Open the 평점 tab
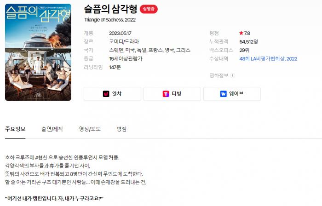Viewport: 322px width, 206px height. [121, 129]
